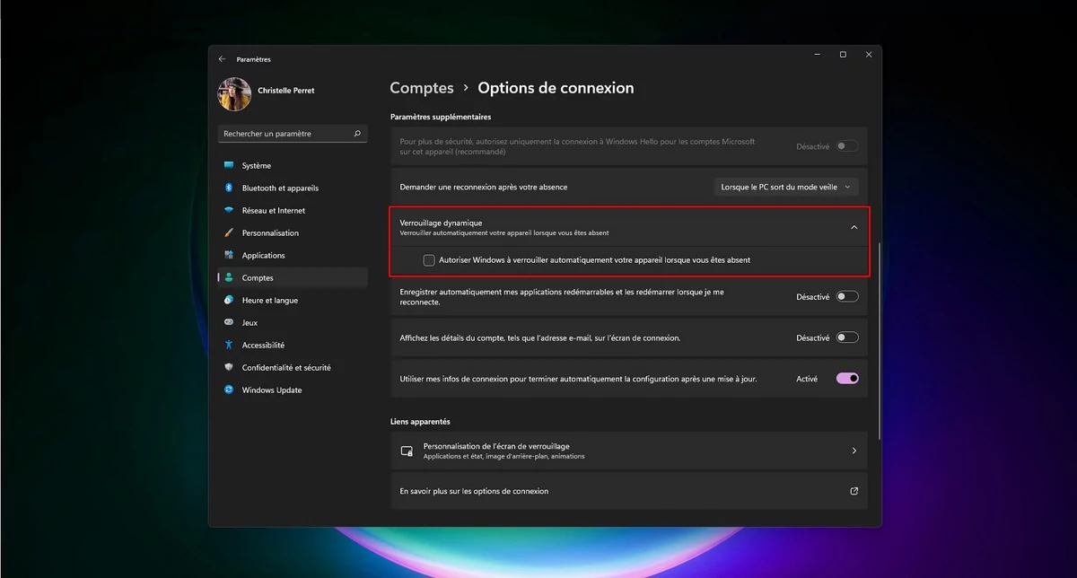1077x578 pixels.
Task: Click the Comptes person icon
Action: pos(229,277)
